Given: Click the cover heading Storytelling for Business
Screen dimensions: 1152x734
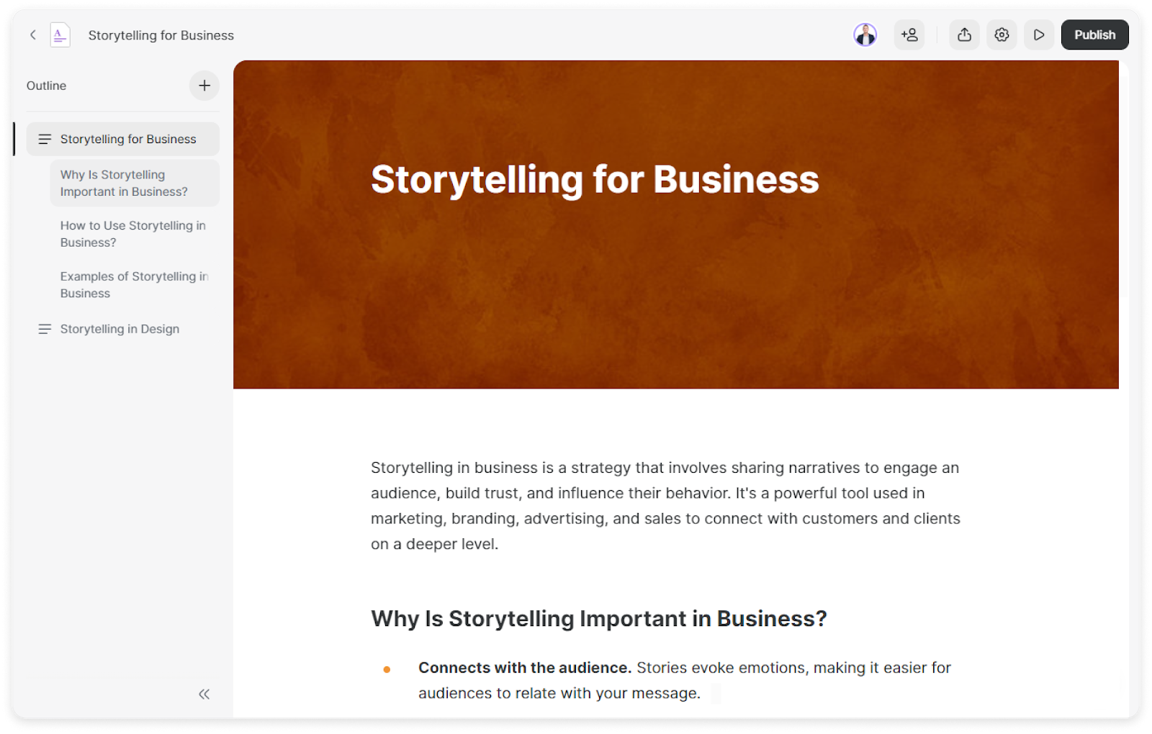Looking at the screenshot, I should click(595, 179).
